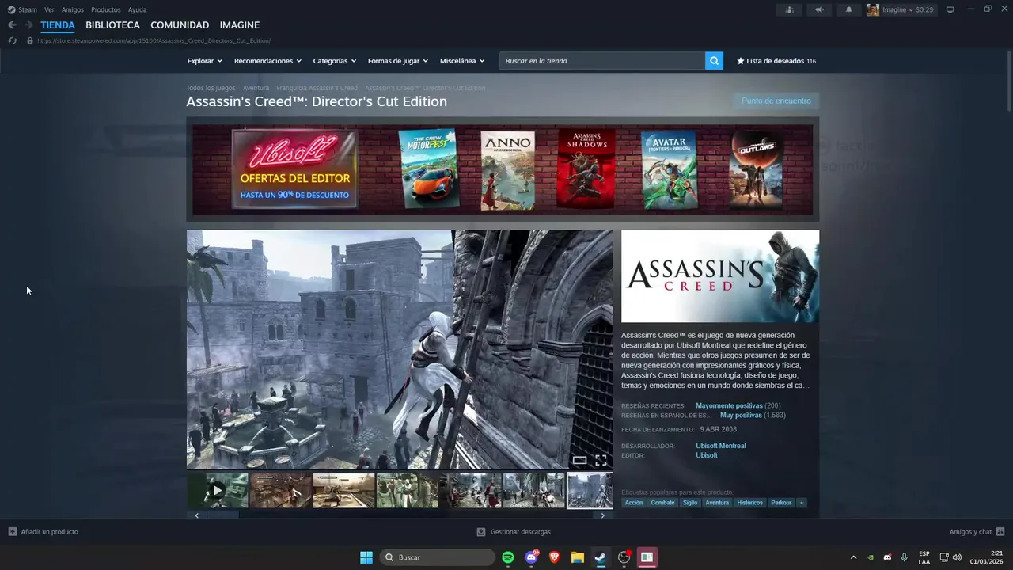The height and width of the screenshot is (570, 1013).
Task: Click in the Buscar en la tienda field
Action: (602, 61)
